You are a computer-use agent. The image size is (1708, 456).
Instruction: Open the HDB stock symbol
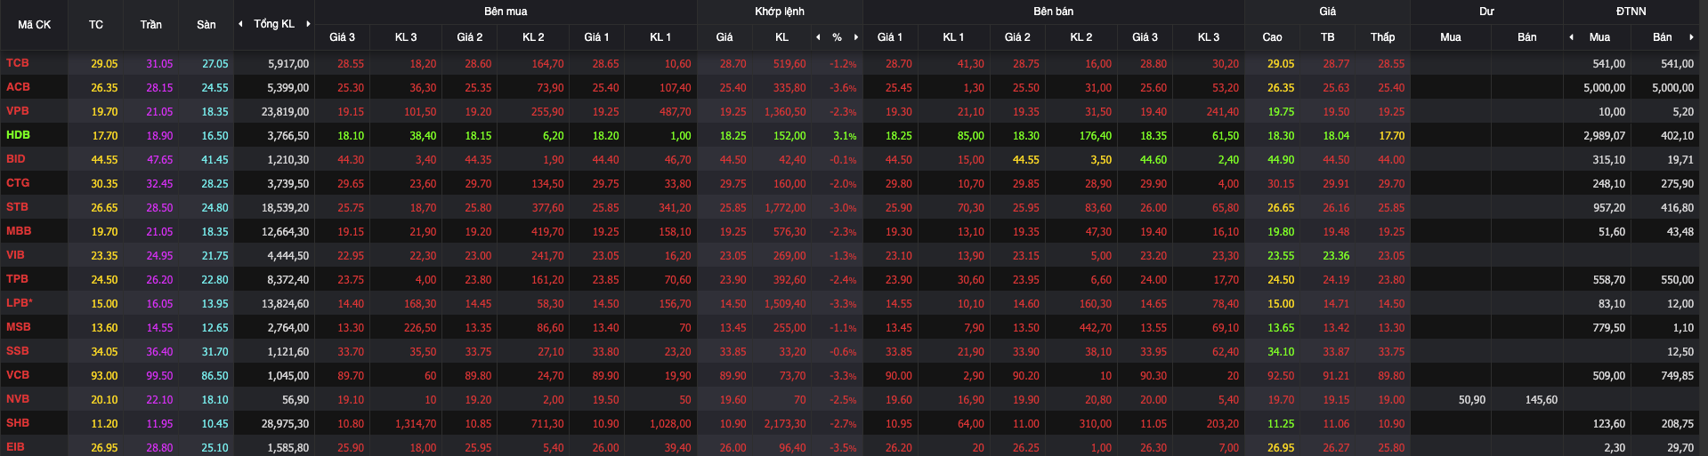point(18,135)
